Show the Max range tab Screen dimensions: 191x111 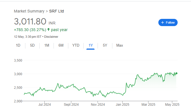pos(120,45)
